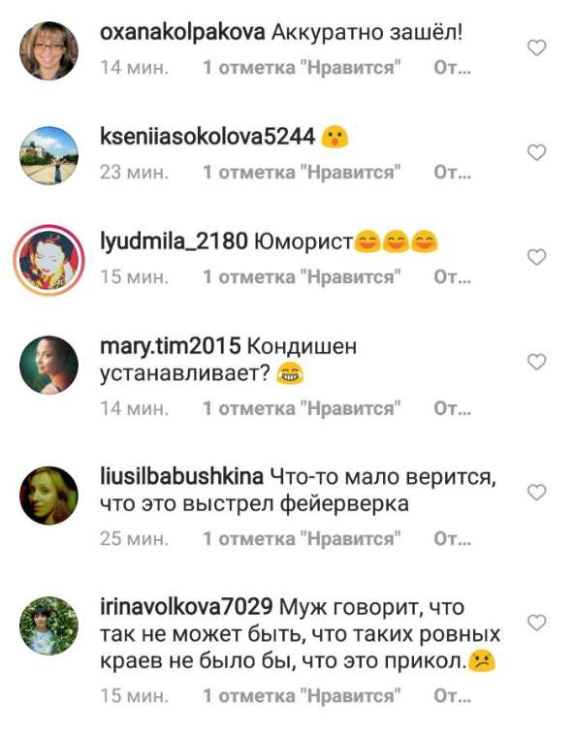The width and height of the screenshot is (574, 737).
Task: Open irinavolkova7029's profile picture
Action: coord(48,625)
